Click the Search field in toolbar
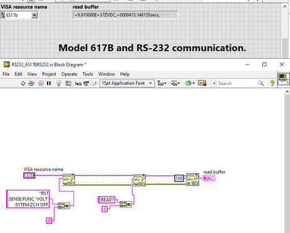 237,83
